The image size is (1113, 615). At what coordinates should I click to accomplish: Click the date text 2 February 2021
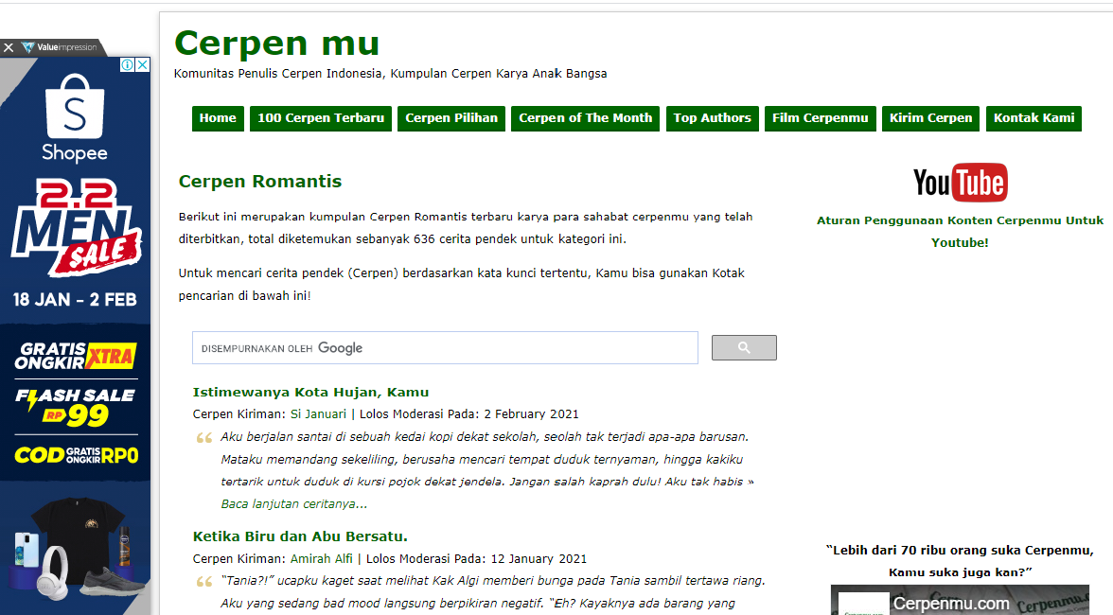pyautogui.click(x=532, y=414)
